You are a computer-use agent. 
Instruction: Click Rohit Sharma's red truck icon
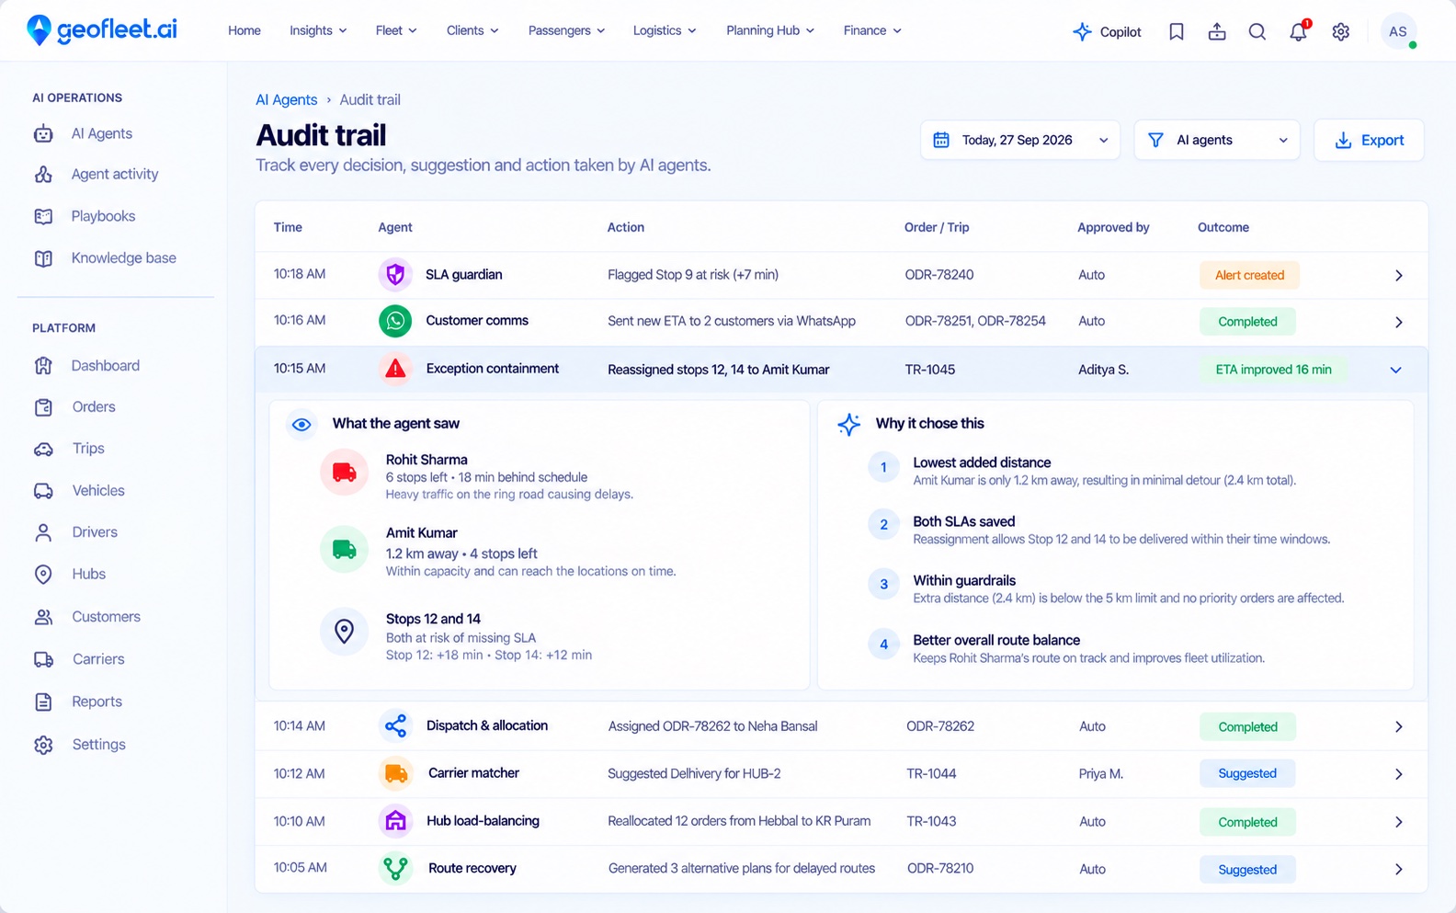click(x=344, y=473)
